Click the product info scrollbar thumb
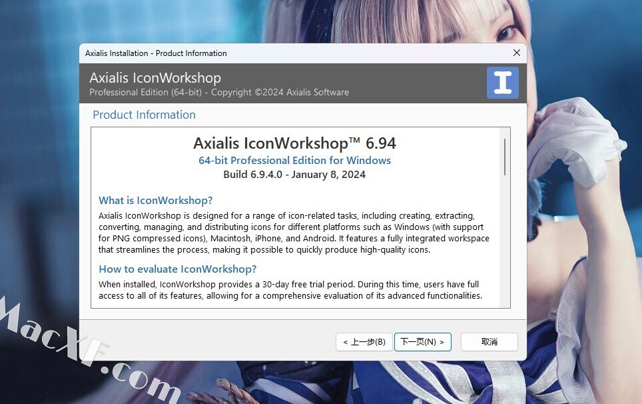 click(505, 157)
